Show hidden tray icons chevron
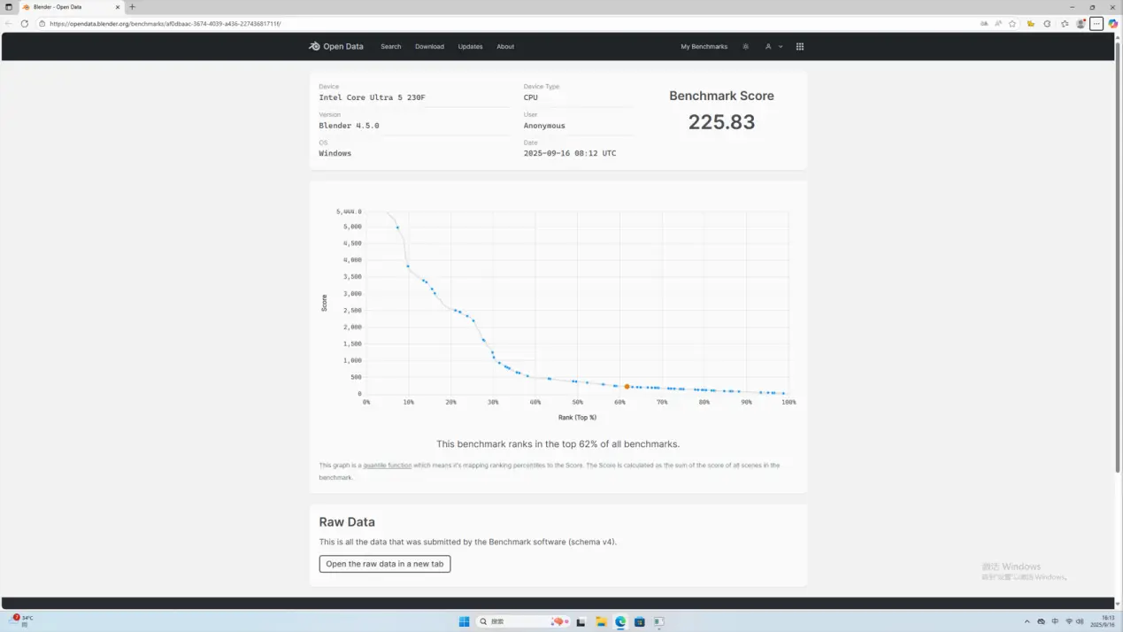The height and width of the screenshot is (632, 1123). [x=1027, y=621]
